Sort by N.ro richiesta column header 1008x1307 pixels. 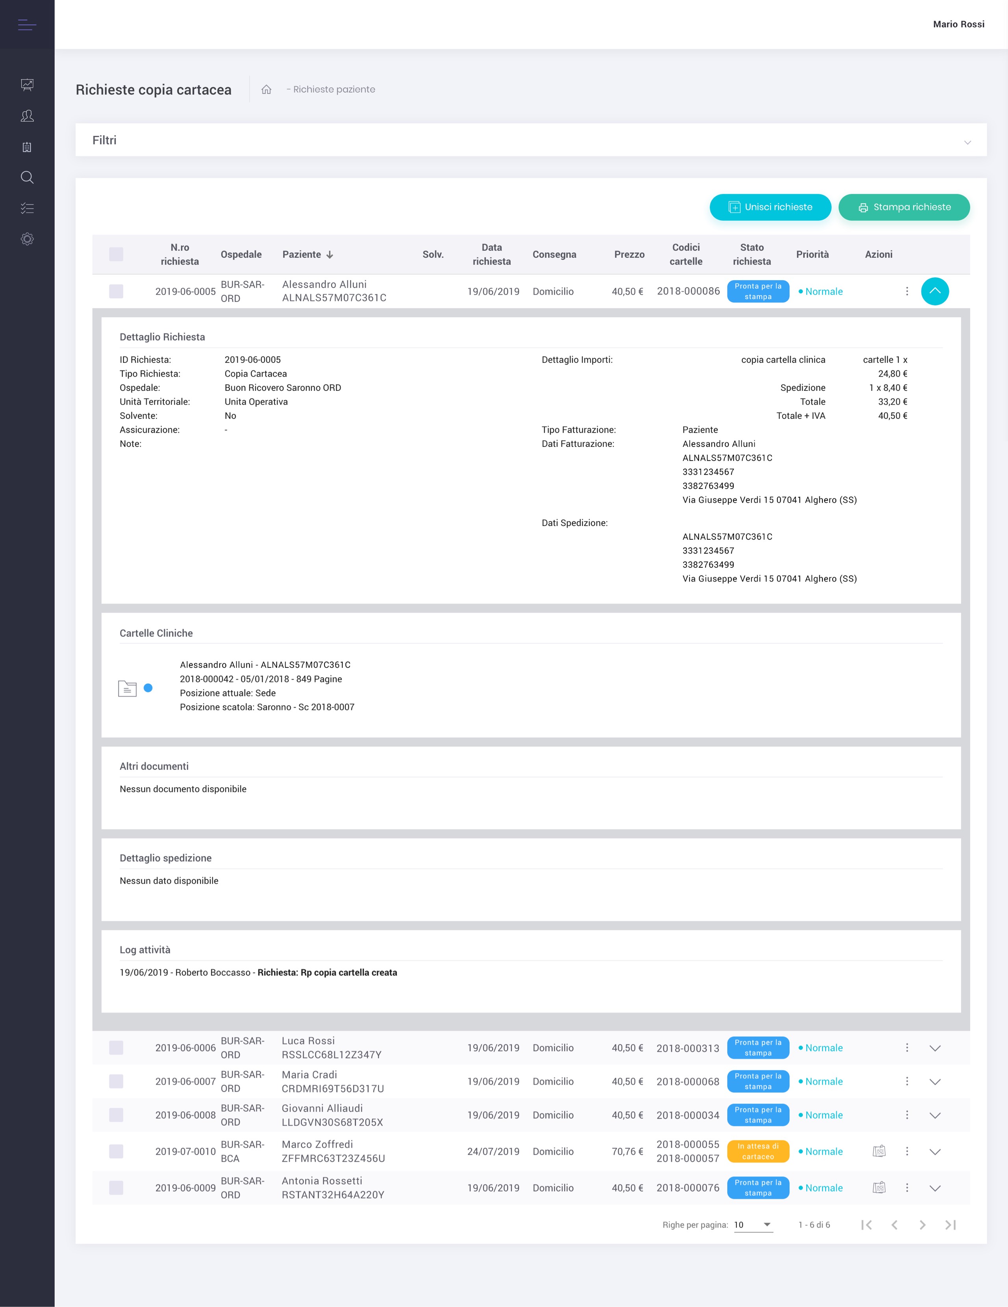pyautogui.click(x=180, y=254)
